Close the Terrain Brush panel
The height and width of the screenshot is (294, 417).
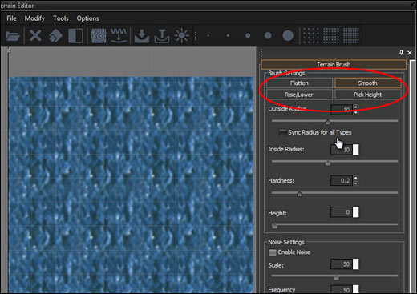tap(410, 53)
